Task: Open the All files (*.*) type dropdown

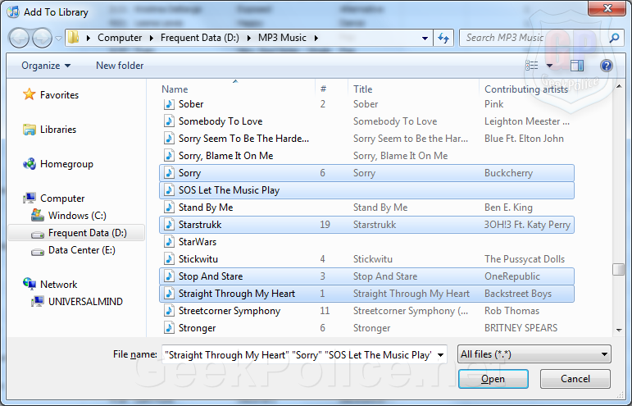Action: coord(534,354)
